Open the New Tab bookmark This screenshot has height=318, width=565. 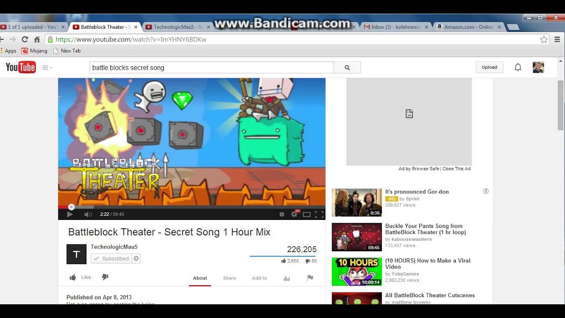point(67,51)
